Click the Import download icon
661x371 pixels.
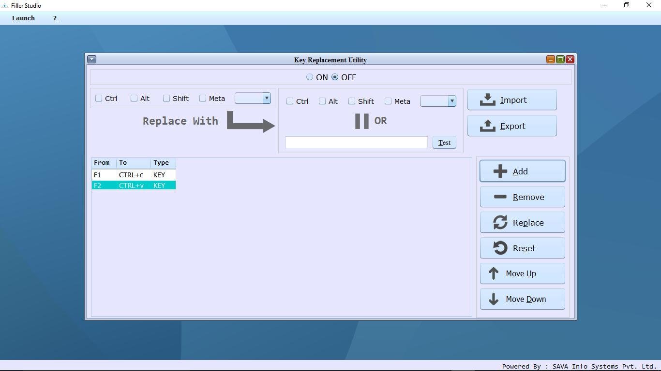tap(488, 100)
